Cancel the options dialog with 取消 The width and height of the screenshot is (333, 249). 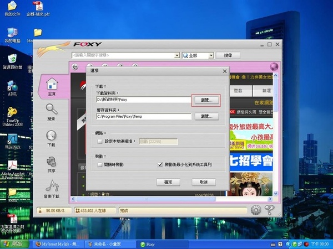tap(204, 182)
